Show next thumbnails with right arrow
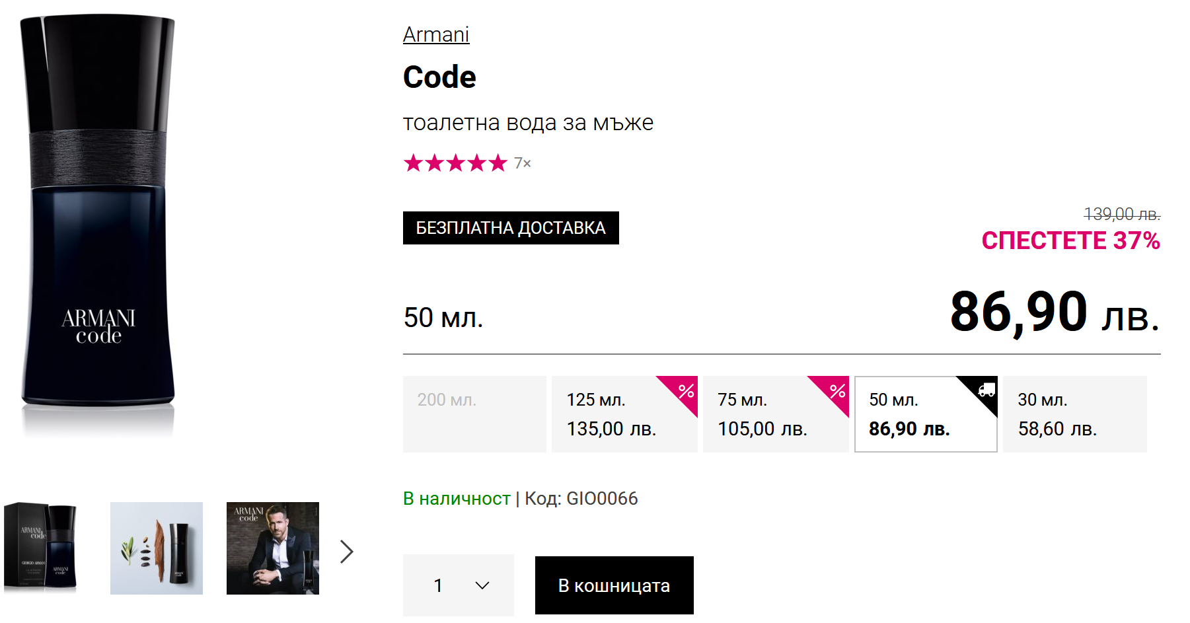This screenshot has height=623, width=1190. coord(347,551)
